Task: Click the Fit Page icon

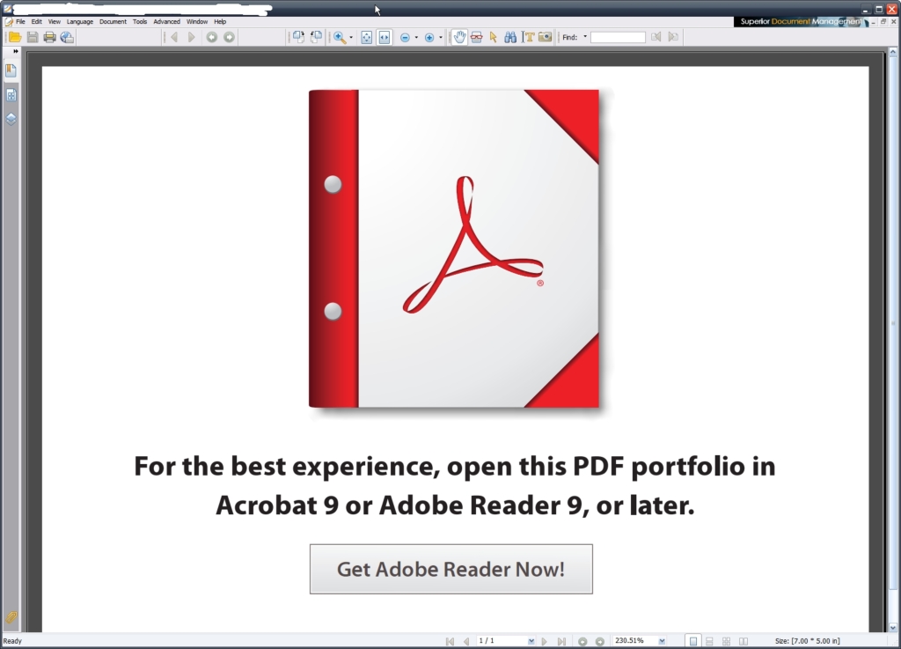Action: pyautogui.click(x=367, y=37)
